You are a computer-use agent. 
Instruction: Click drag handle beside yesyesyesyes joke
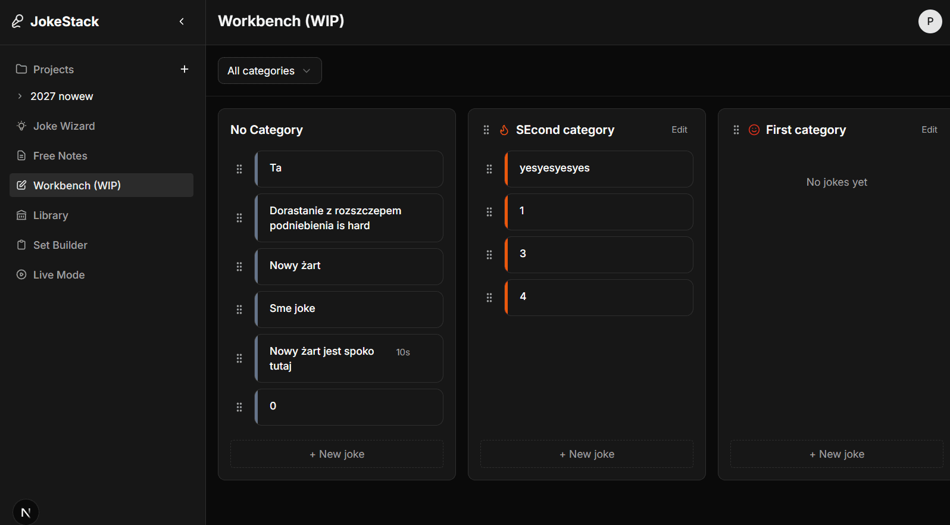[489, 169]
